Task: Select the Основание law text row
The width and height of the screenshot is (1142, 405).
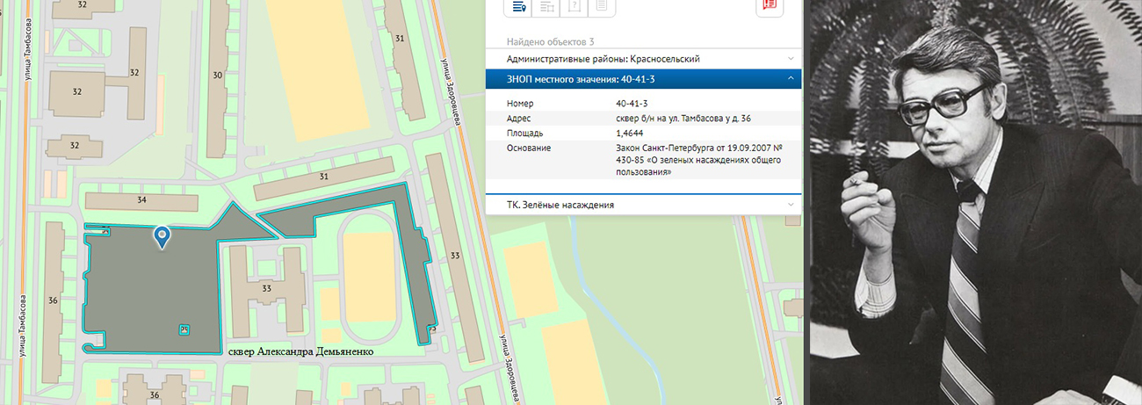Action: [643, 160]
